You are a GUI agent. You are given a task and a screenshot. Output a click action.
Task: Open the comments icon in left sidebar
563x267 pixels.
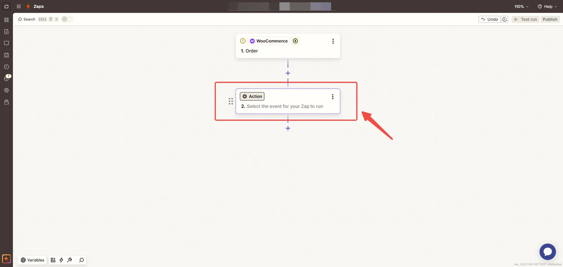[6, 43]
